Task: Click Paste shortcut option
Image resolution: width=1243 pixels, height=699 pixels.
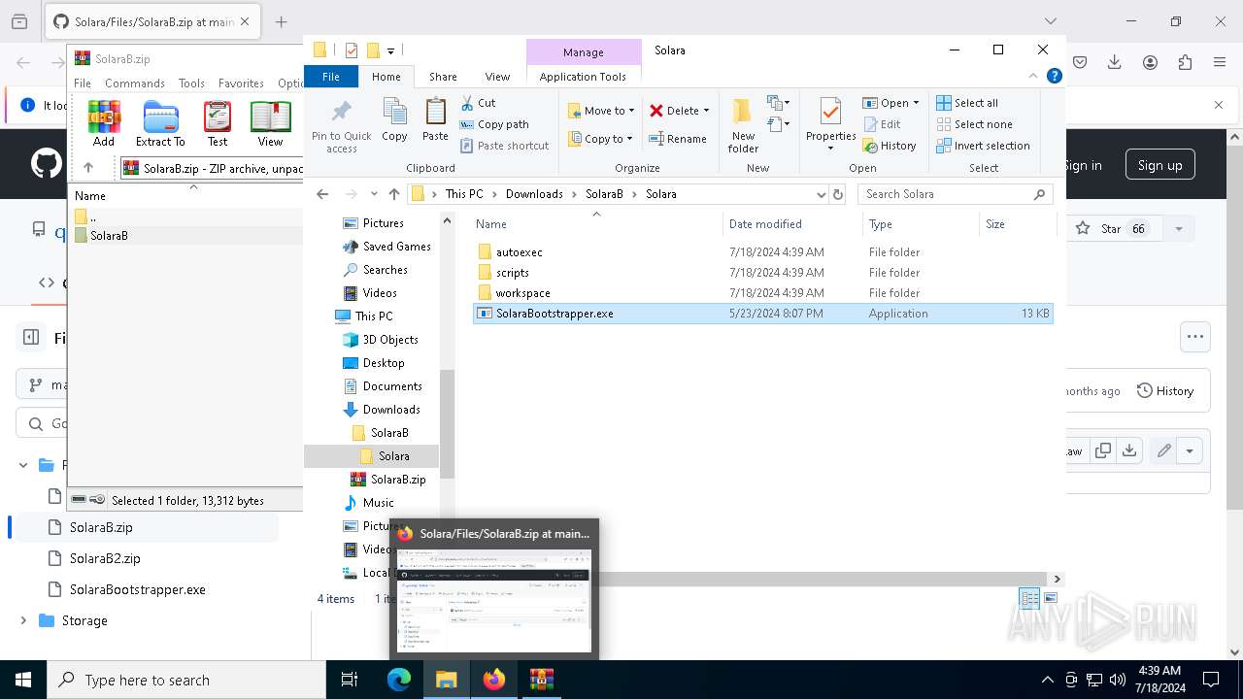Action: 504,146
